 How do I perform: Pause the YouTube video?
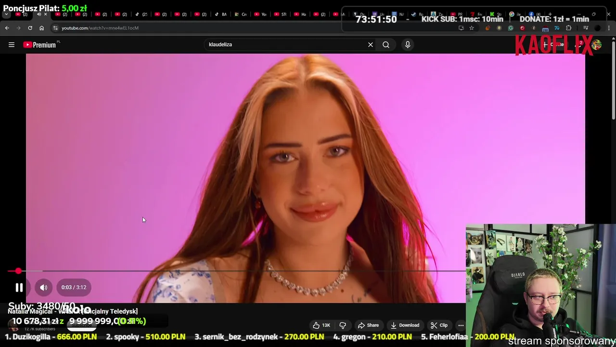coord(19,287)
